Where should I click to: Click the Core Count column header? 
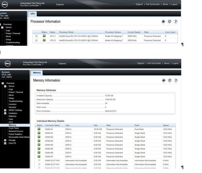pyautogui.click(x=170, y=32)
